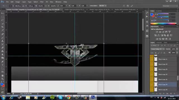This screenshot has width=179, height=100.
Task: Select the Rectangular Marquee tool
Action: [x=3, y=17]
